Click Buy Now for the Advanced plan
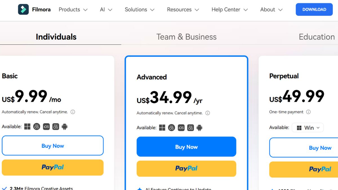This screenshot has height=190, width=338. (x=186, y=147)
